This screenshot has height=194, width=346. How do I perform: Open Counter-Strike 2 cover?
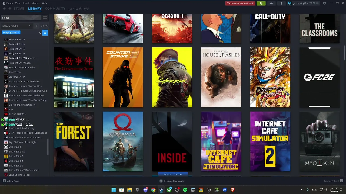pos(123,77)
